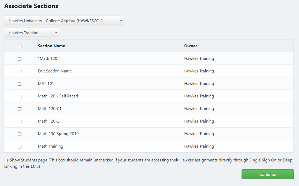The width and height of the screenshot is (299, 186).
Task: Click the MAT 101 section name text
Action: 46,83
